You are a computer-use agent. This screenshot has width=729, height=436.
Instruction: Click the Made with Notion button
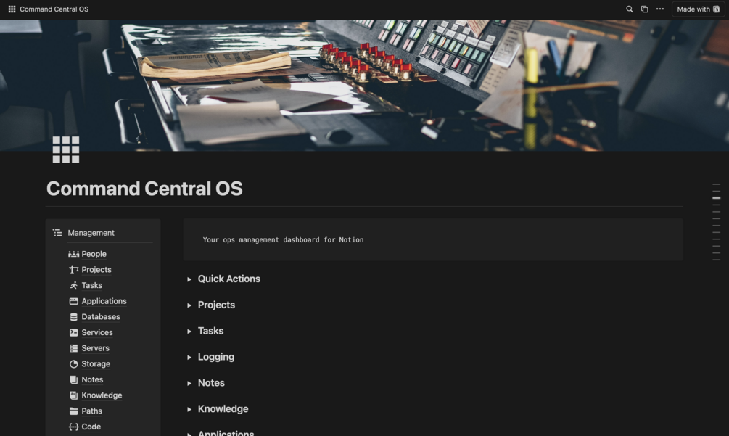click(698, 9)
